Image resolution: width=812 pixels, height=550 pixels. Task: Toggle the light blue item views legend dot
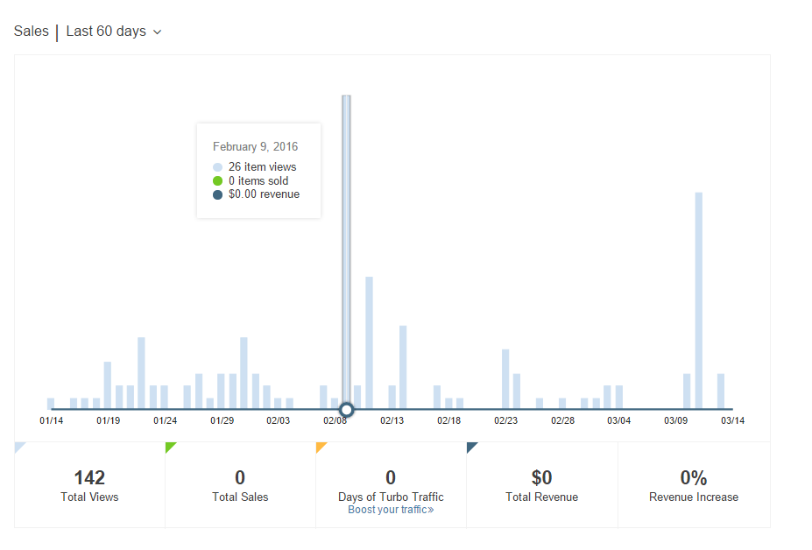coord(218,166)
